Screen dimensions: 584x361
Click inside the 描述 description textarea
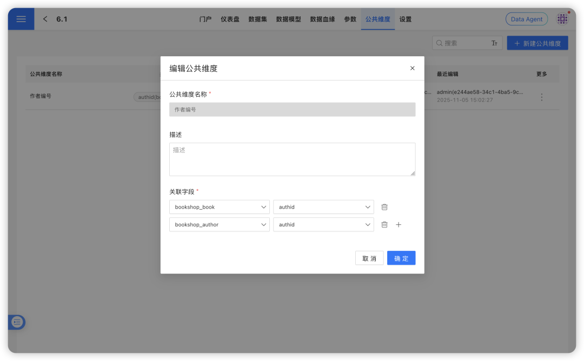[292, 159]
